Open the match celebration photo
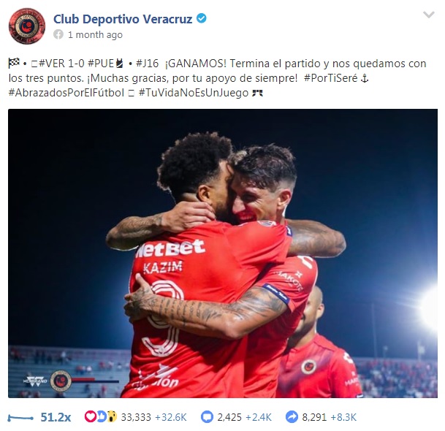 click(223, 253)
